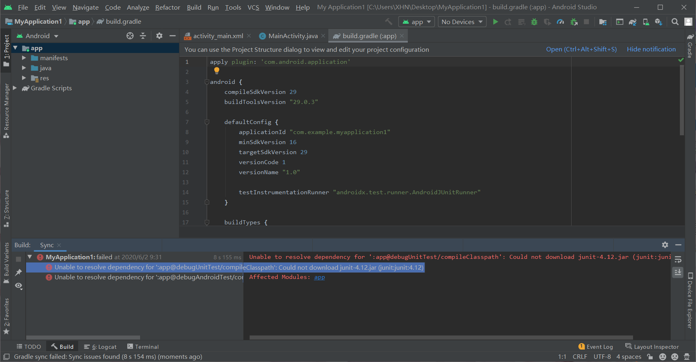Sync Project with Gradle Files elephant icon

tap(633, 22)
